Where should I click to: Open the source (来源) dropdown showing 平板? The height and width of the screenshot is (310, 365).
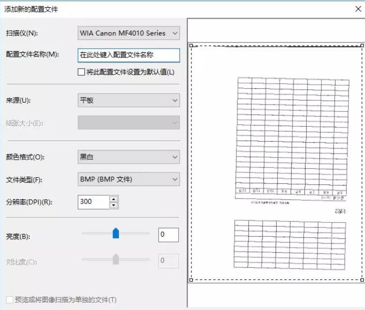pyautogui.click(x=129, y=100)
